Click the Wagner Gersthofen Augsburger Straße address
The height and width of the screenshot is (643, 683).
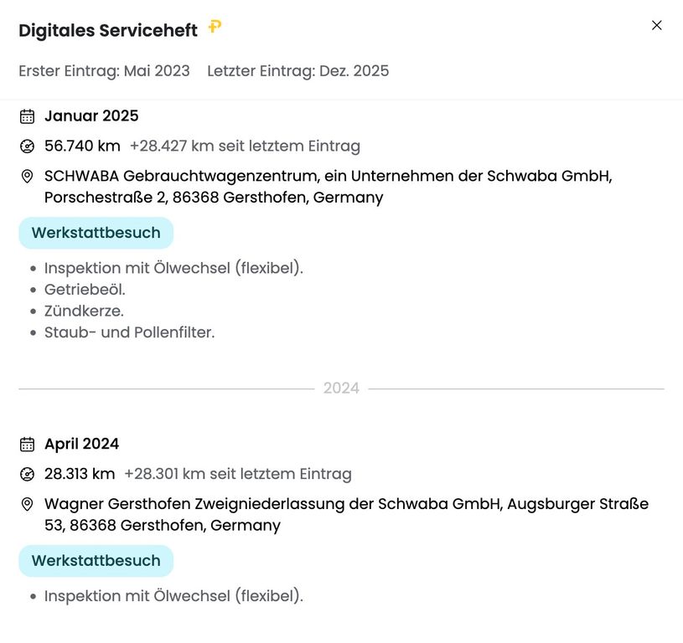tap(346, 515)
